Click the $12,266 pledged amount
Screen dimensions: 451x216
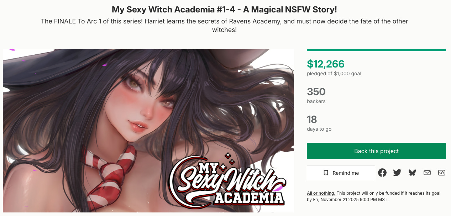click(x=326, y=64)
